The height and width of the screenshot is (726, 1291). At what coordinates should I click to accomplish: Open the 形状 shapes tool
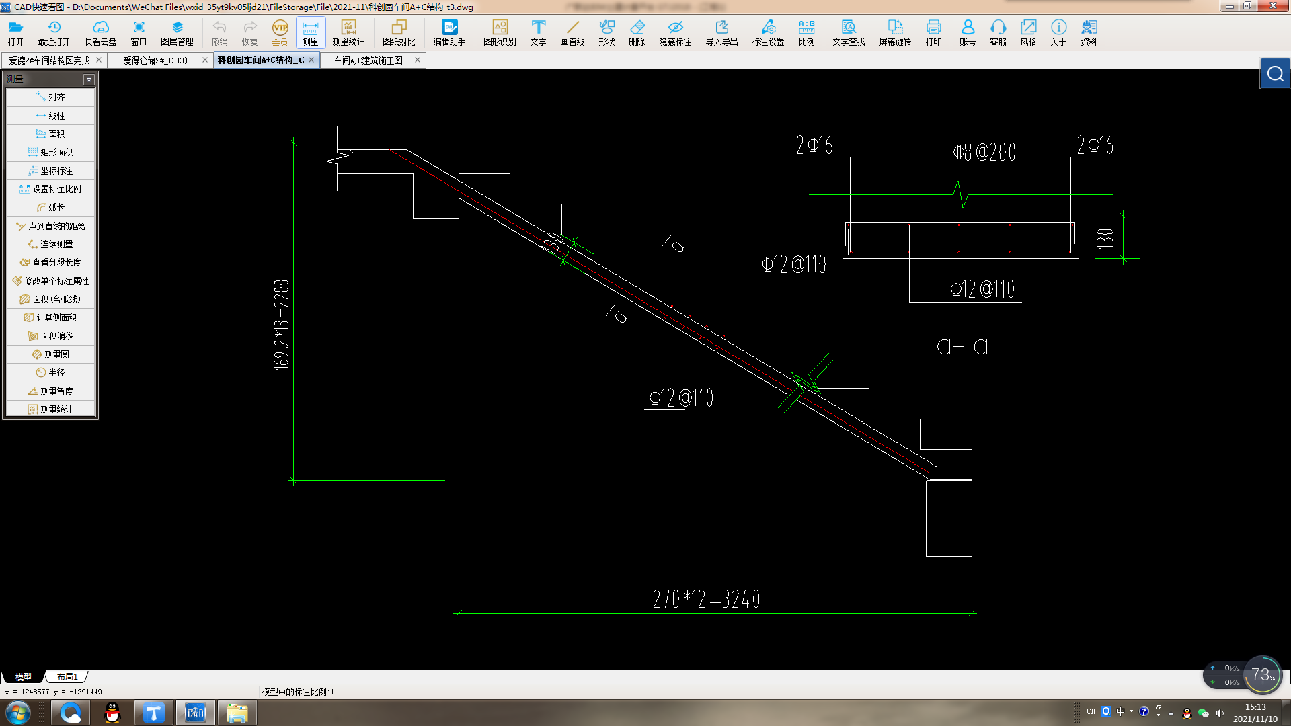pyautogui.click(x=607, y=33)
